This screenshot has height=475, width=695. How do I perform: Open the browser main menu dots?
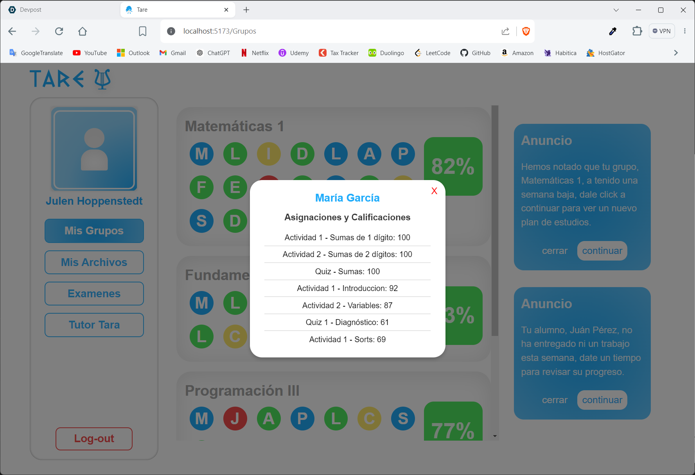click(x=684, y=31)
